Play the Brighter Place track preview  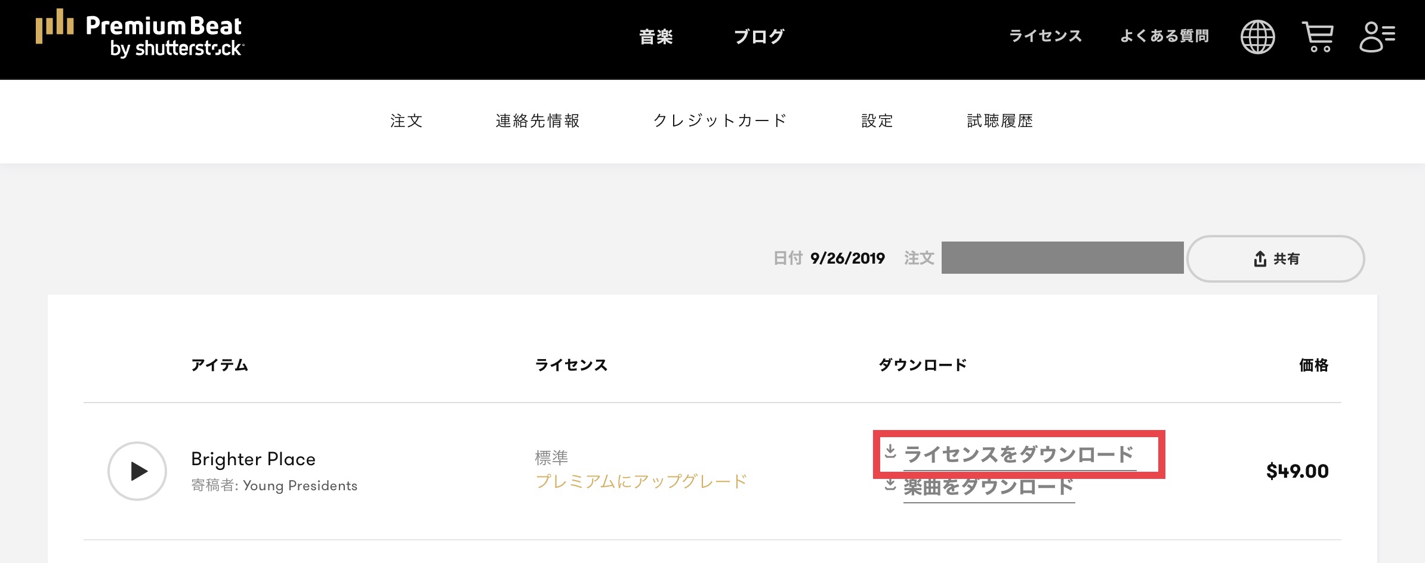point(137,471)
